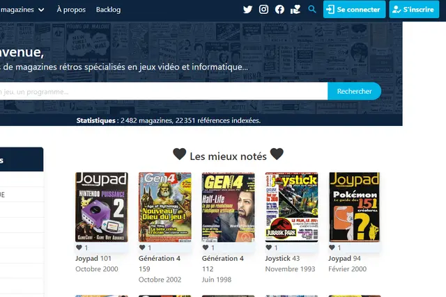
Task: Click the Les mieux notés heading
Action: pyautogui.click(x=228, y=156)
